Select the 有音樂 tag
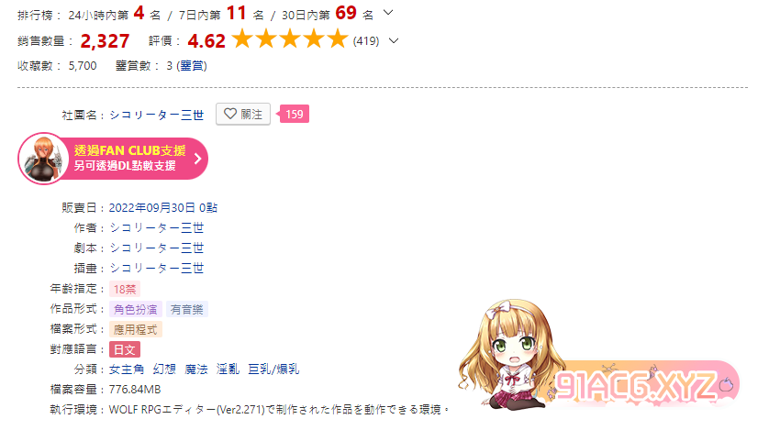This screenshot has height=430, width=769. (x=187, y=309)
